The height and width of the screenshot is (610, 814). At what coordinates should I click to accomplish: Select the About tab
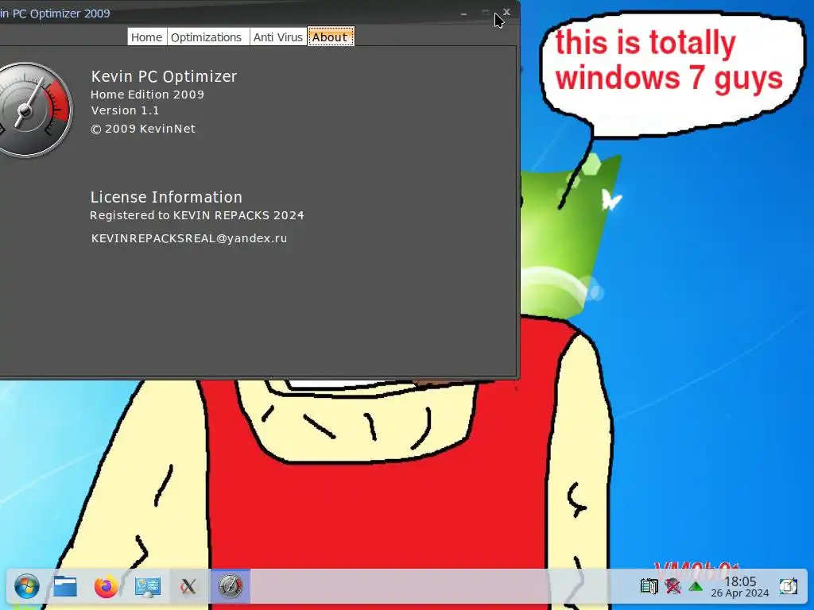click(331, 37)
